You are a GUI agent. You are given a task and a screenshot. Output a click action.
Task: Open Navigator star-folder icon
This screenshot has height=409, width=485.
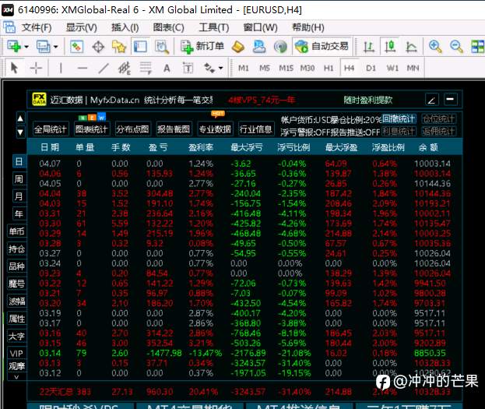[x=119, y=47]
